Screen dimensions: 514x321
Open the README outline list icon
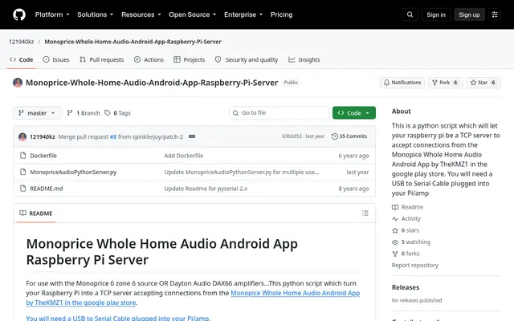click(x=365, y=213)
